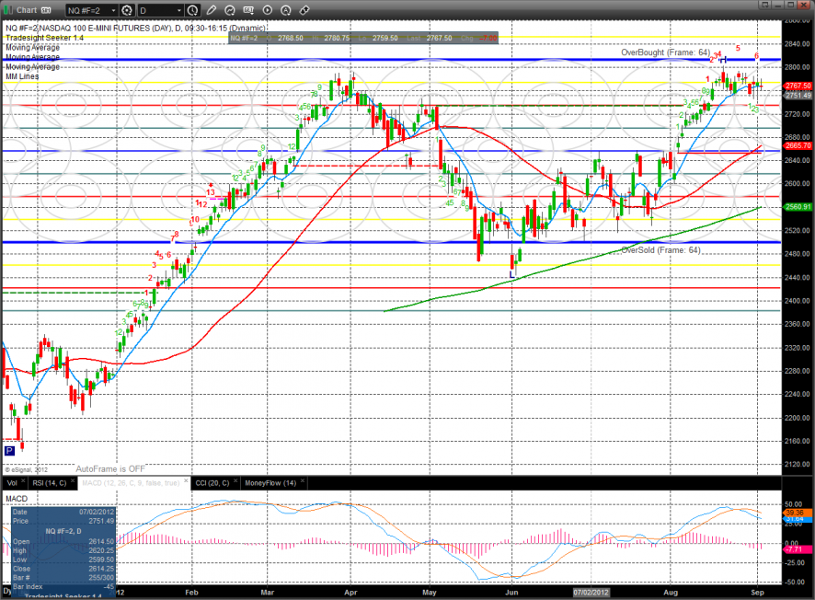Click the MACD panel title

tap(17, 499)
